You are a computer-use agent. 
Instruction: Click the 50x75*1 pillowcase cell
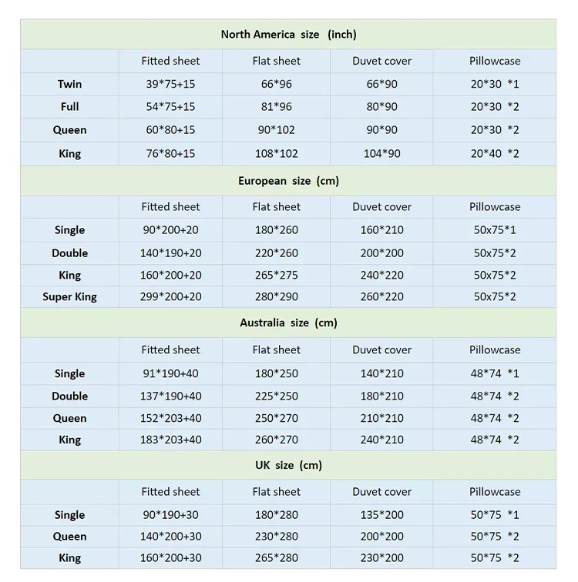pos(495,229)
